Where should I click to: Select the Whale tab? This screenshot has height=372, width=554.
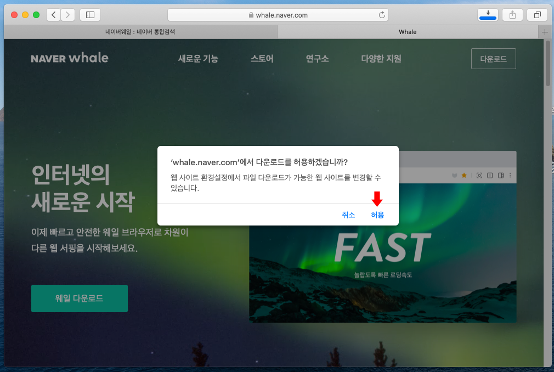tap(408, 32)
